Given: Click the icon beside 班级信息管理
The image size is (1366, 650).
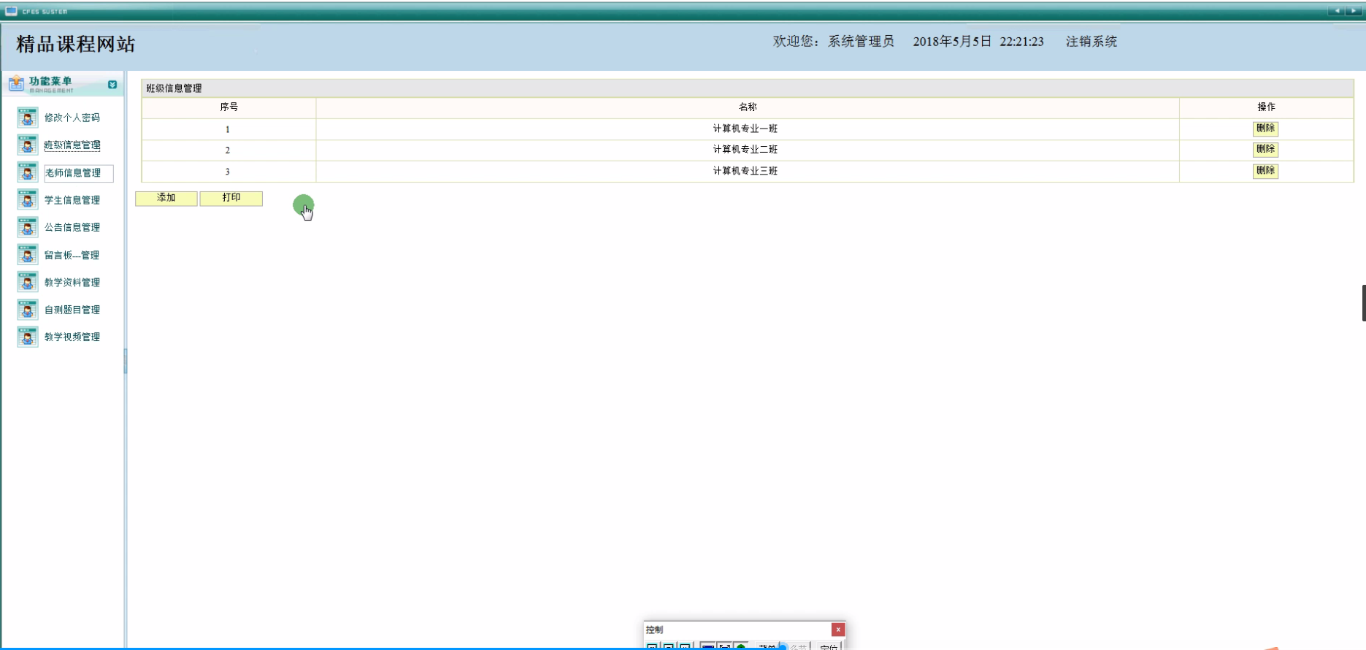Looking at the screenshot, I should [x=28, y=145].
